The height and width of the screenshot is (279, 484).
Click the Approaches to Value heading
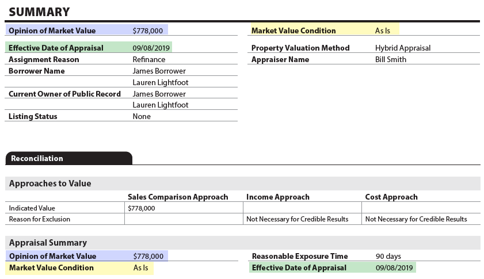[50, 184]
